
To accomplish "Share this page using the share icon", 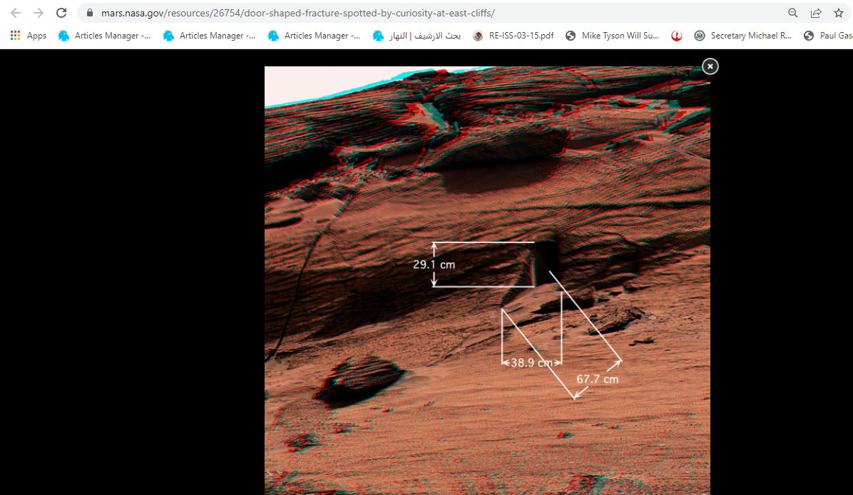I will [x=815, y=13].
